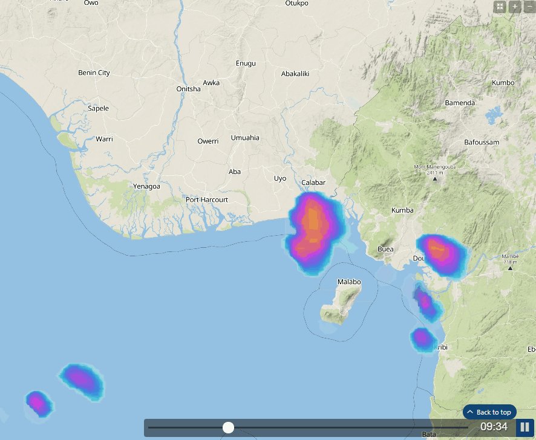Click the Sapele city label
The image size is (536, 440).
[98, 109]
